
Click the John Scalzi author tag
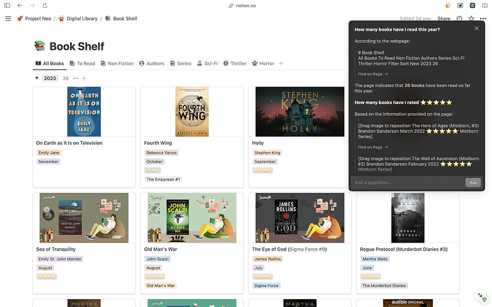157,258
